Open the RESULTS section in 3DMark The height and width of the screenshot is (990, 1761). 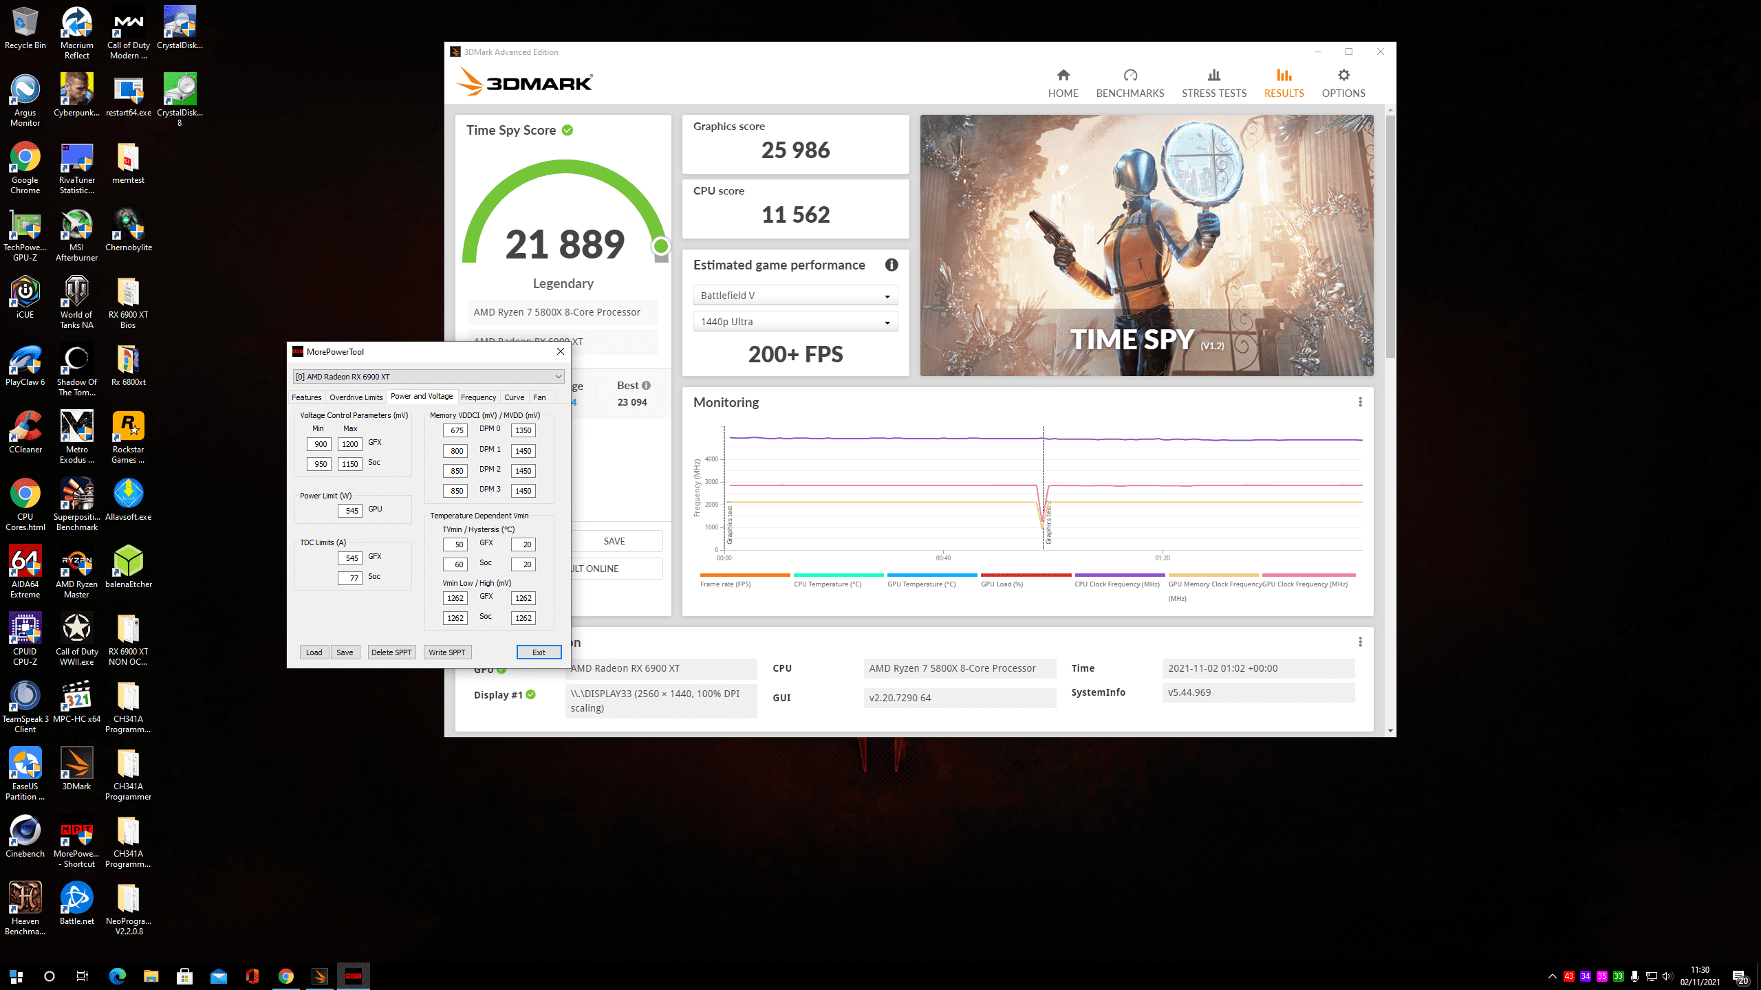coord(1284,83)
